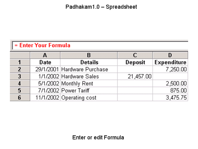Select the Expenditure heading cell

click(170, 62)
